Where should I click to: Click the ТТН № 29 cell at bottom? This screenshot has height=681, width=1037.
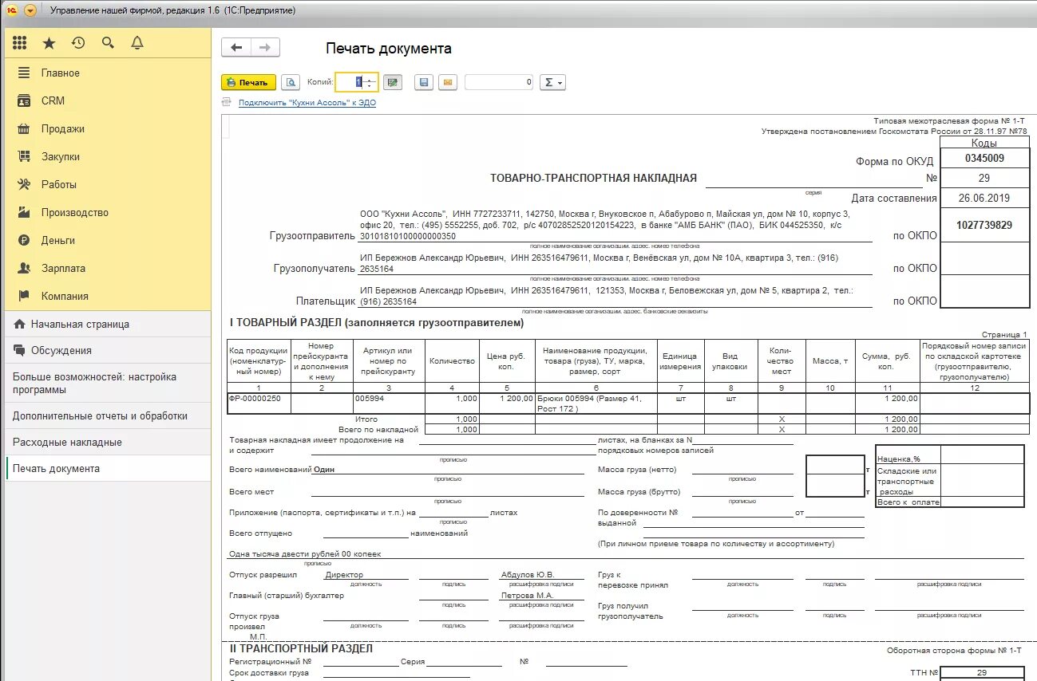pos(982,673)
